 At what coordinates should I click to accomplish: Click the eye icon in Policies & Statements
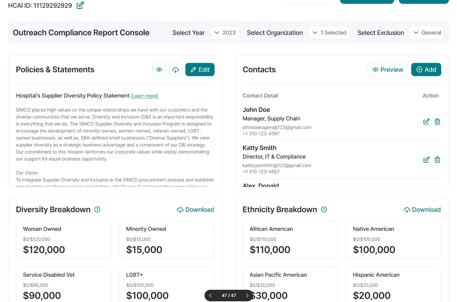159,69
